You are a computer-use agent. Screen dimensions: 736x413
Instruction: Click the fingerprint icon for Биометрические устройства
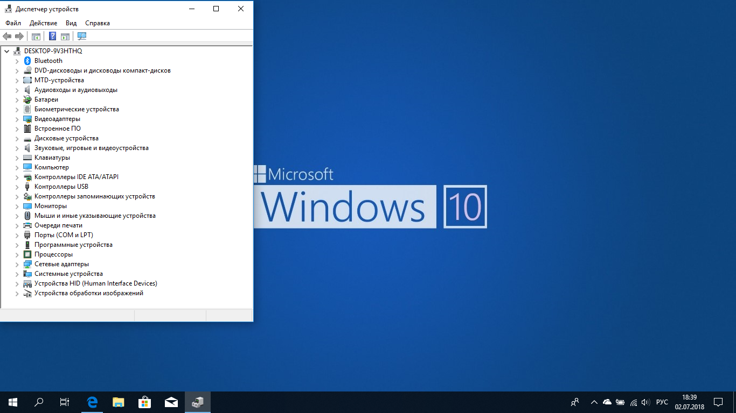coord(27,109)
